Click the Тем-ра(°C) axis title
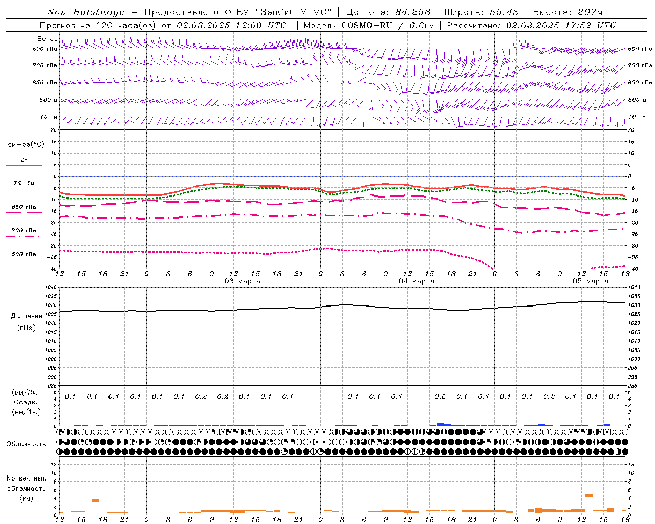The height and width of the screenshot is (524, 655). [x=24, y=145]
